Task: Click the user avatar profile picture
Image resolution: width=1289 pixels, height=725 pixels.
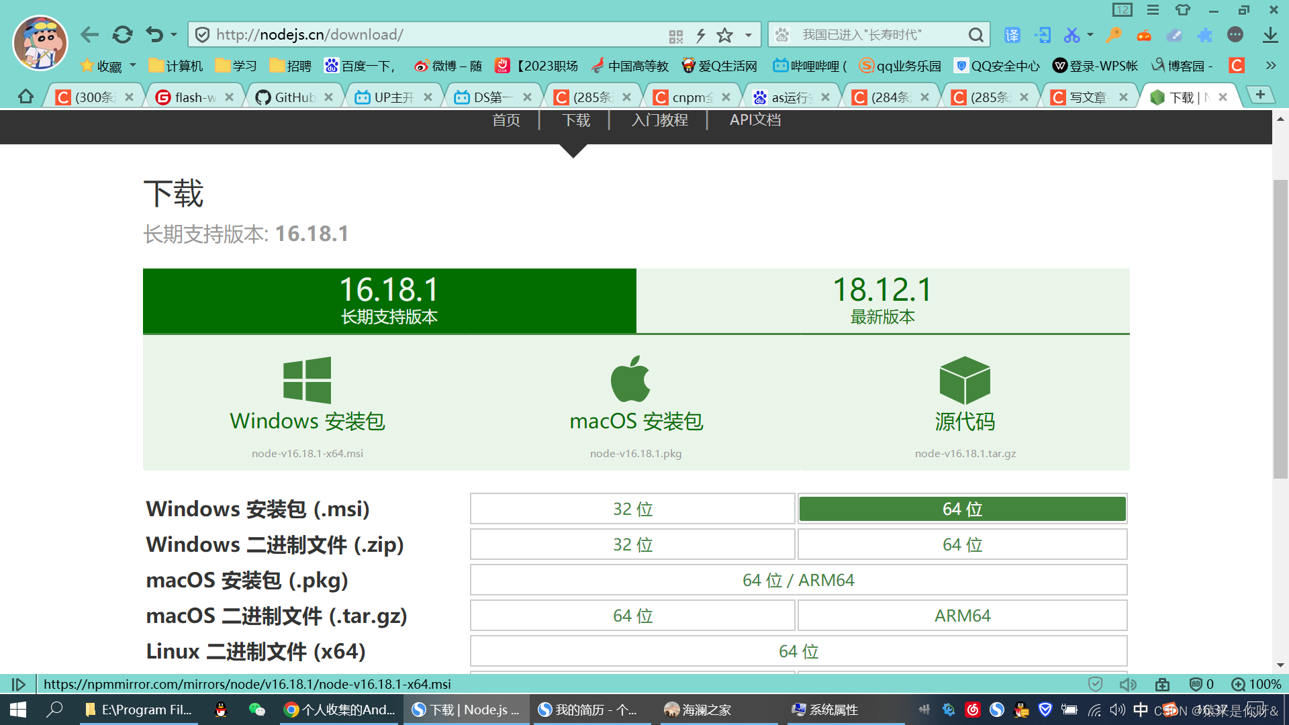Action: pos(40,43)
